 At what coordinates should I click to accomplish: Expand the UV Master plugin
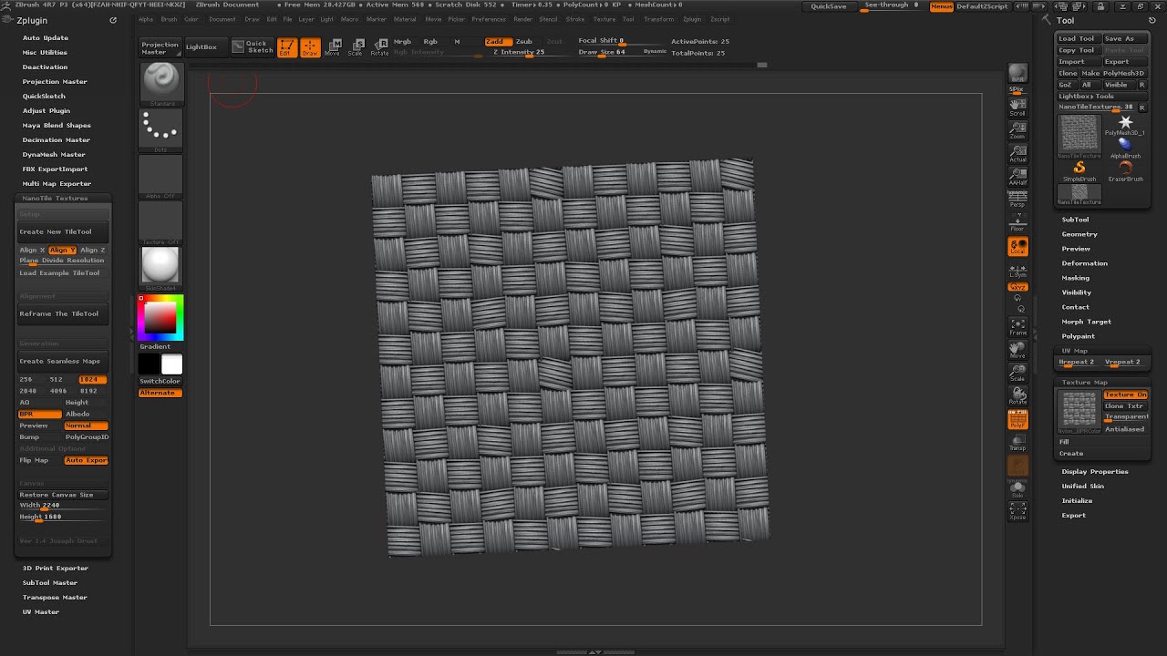coord(41,611)
